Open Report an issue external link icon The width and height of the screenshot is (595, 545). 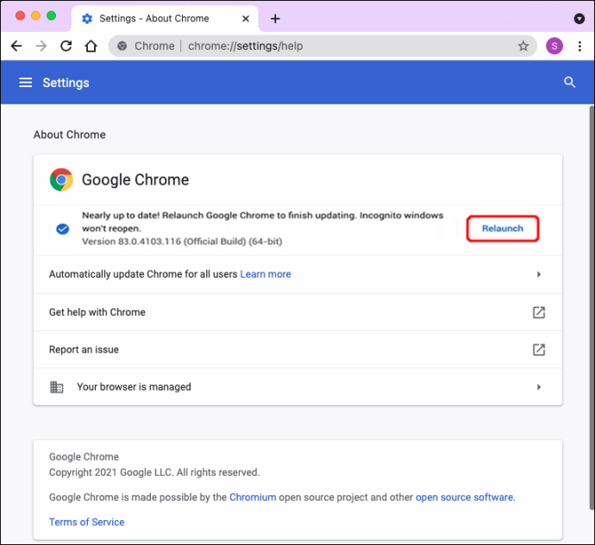click(539, 349)
